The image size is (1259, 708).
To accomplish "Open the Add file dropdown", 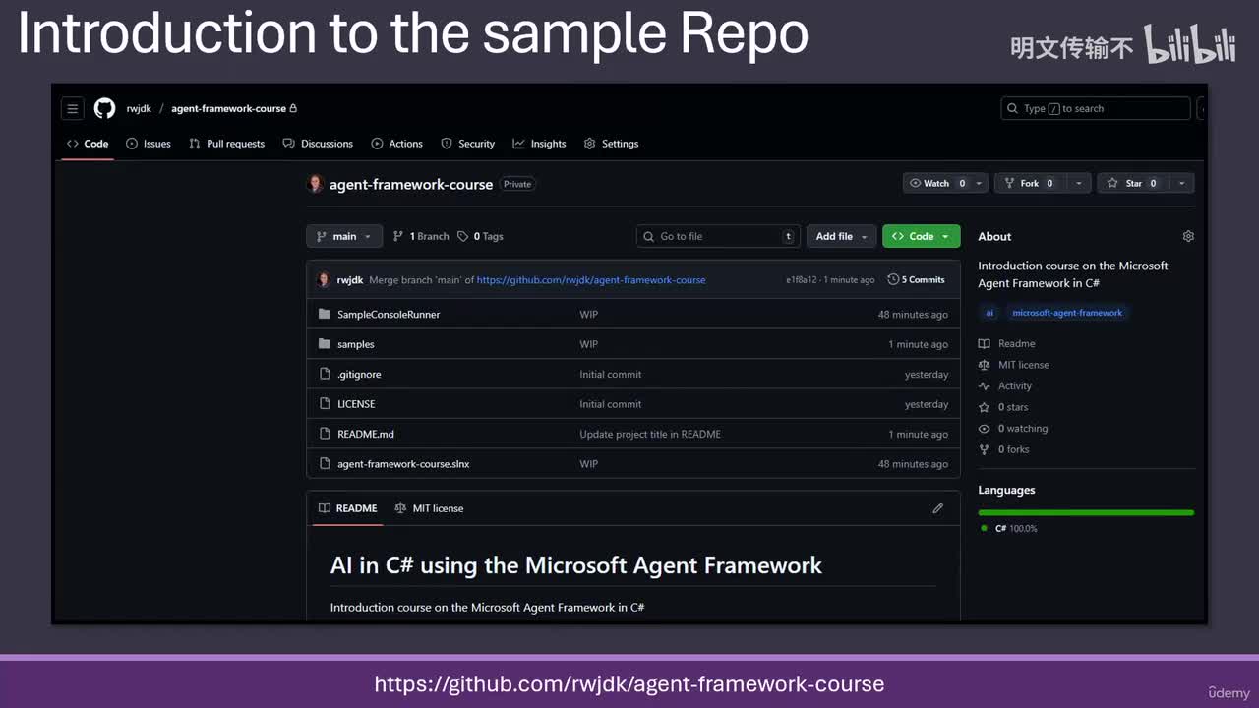I will pos(841,236).
